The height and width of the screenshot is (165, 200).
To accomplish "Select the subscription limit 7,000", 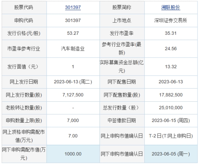I will pos(73,120).
